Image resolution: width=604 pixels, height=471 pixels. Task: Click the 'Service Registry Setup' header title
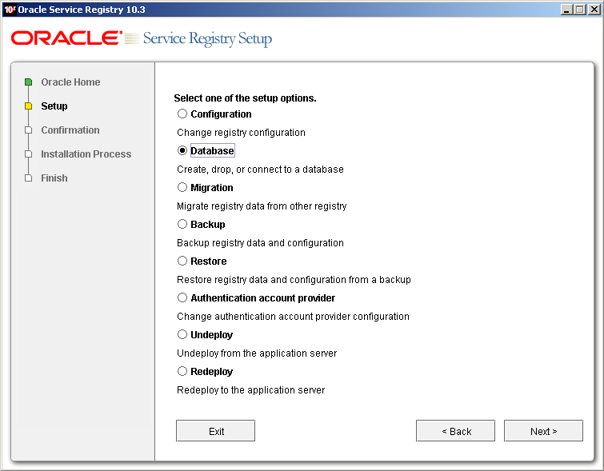tap(207, 39)
